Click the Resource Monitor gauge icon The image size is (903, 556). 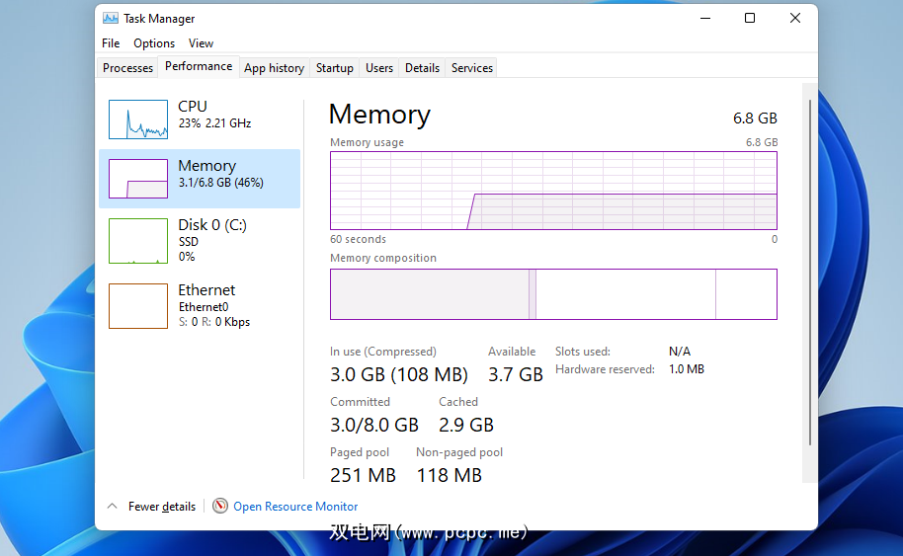220,506
